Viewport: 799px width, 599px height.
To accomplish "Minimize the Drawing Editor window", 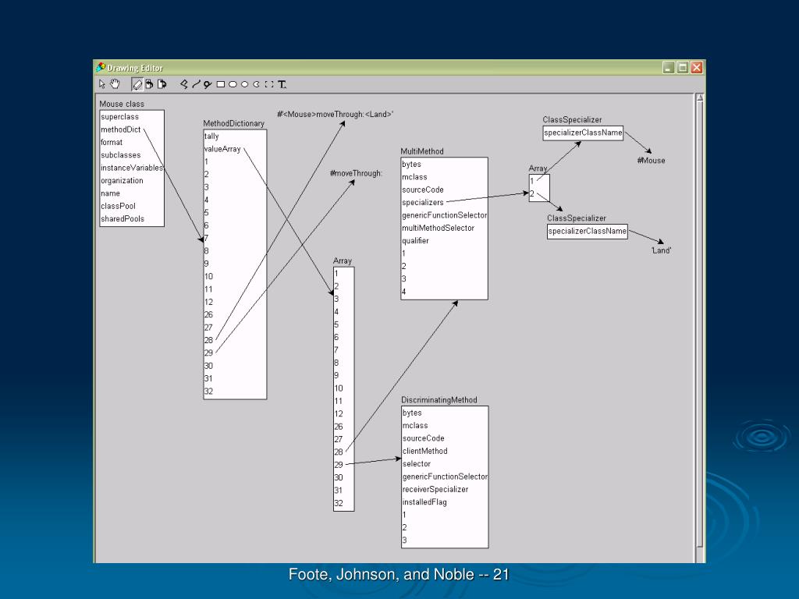I will tap(669, 67).
